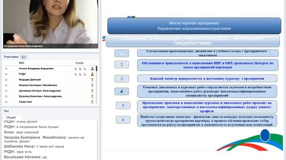Screen dimensions: 286x160
Task: Open row menu for Хворова Екатерина Михайловна
Action: tap(6, 85)
